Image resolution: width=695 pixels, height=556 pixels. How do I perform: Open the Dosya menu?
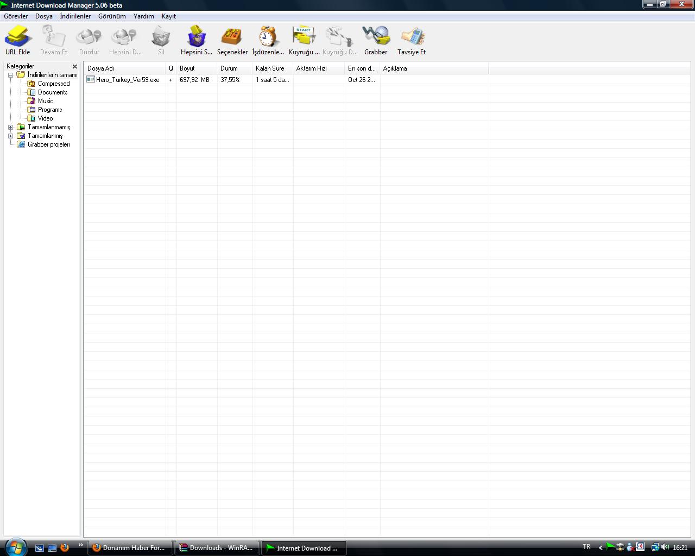[44, 16]
